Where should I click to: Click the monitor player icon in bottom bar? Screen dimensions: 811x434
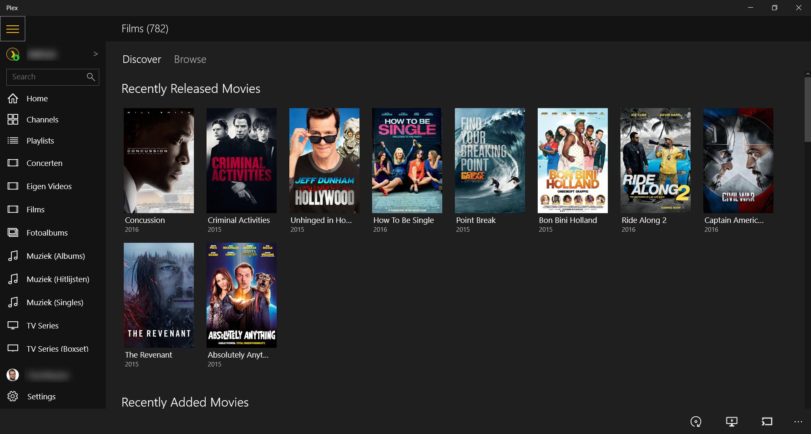[x=732, y=421]
